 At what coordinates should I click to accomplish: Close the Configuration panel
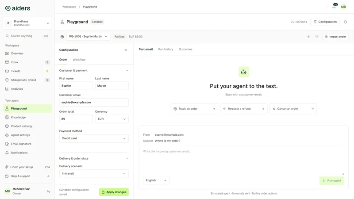126,50
